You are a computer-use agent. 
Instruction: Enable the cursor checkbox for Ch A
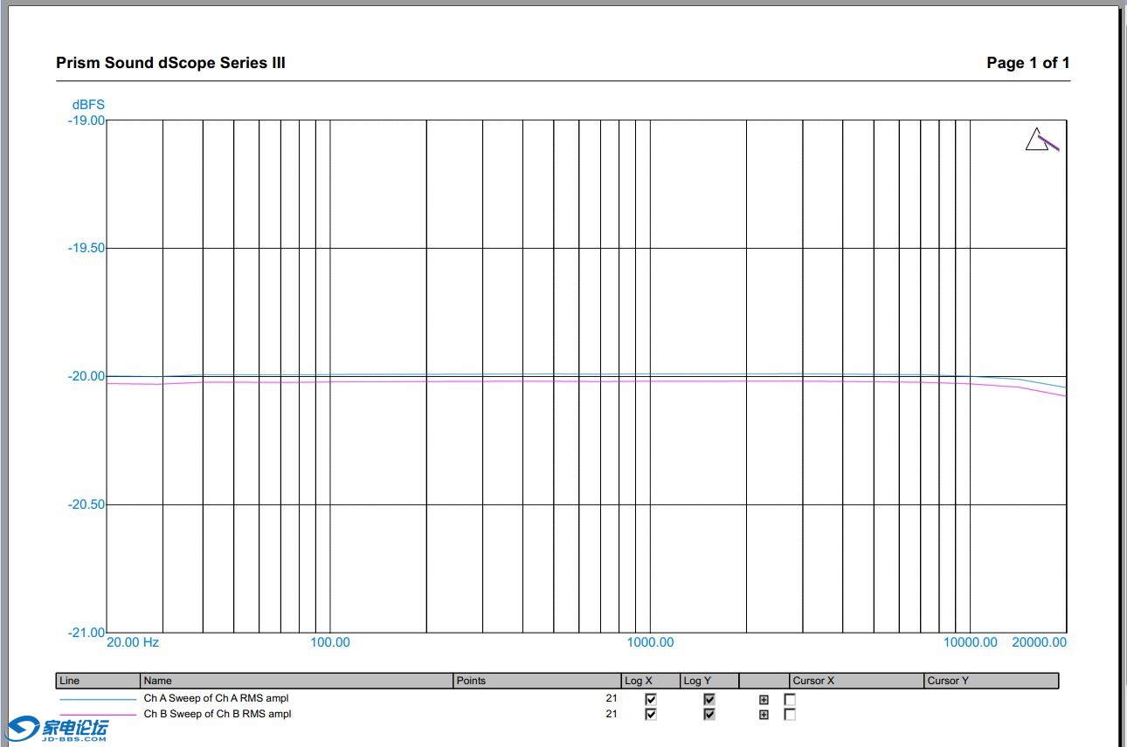(790, 700)
